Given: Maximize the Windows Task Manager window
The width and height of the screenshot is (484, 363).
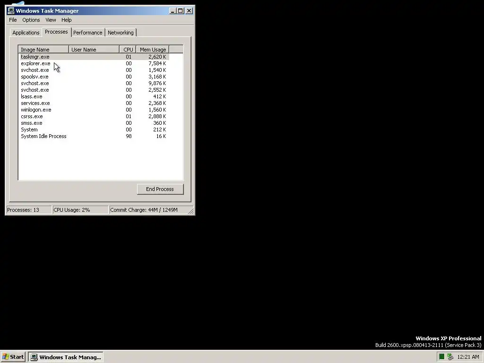Looking at the screenshot, I should click(180, 11).
